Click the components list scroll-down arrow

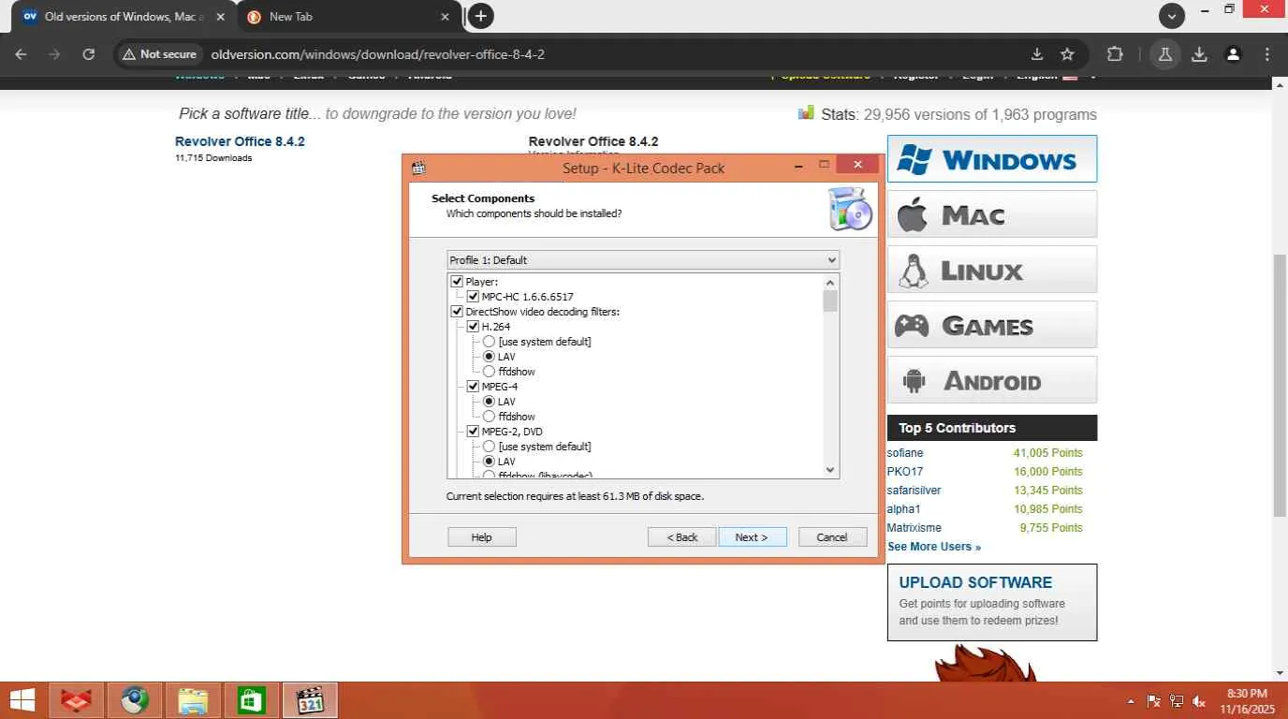(x=830, y=470)
